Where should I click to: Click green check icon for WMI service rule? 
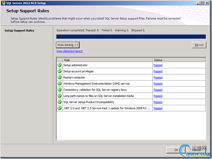coord(60,83)
